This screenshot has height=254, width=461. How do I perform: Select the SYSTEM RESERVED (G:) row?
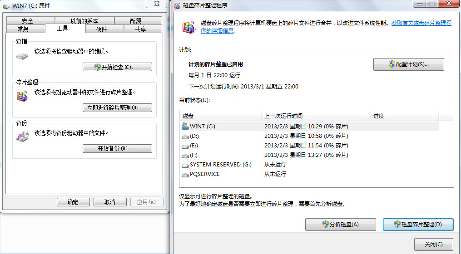point(309,165)
